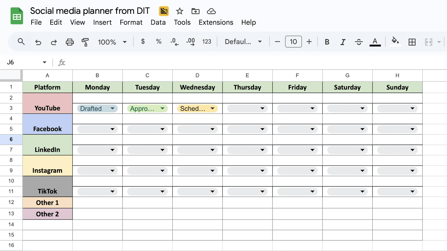Select the Platform header cell

[47, 87]
